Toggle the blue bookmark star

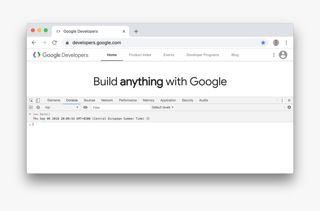263,43
